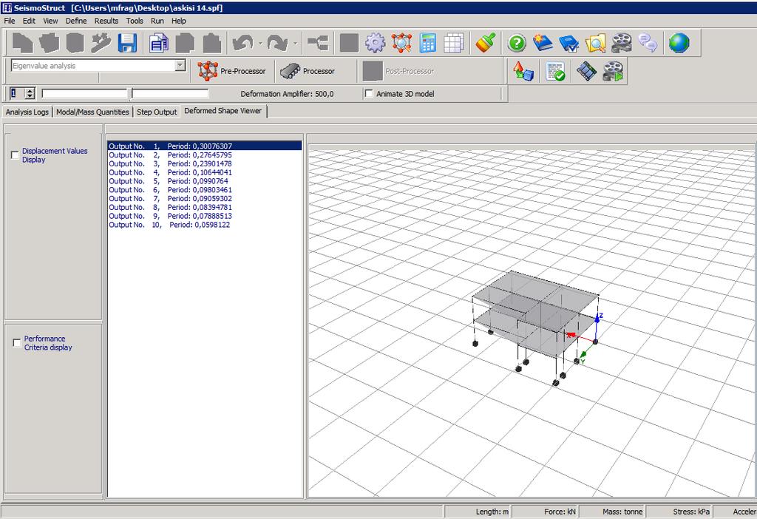The height and width of the screenshot is (519, 757).
Task: Click the Length: m status bar unit
Action: tap(492, 512)
